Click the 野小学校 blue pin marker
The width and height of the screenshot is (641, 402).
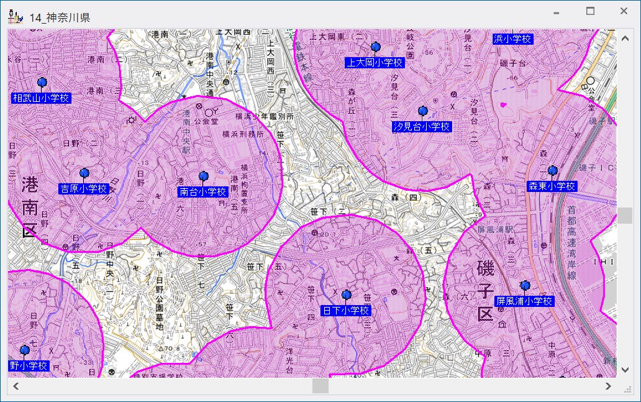24,350
